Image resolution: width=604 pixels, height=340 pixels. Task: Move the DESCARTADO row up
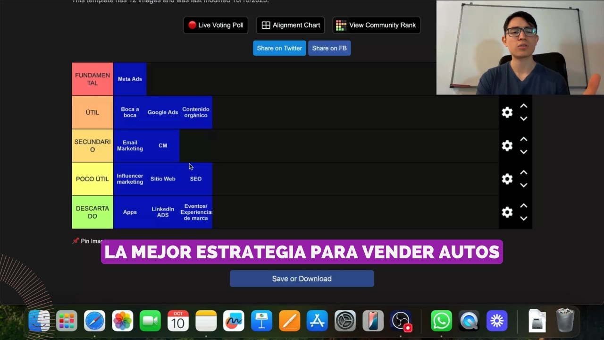point(523,206)
